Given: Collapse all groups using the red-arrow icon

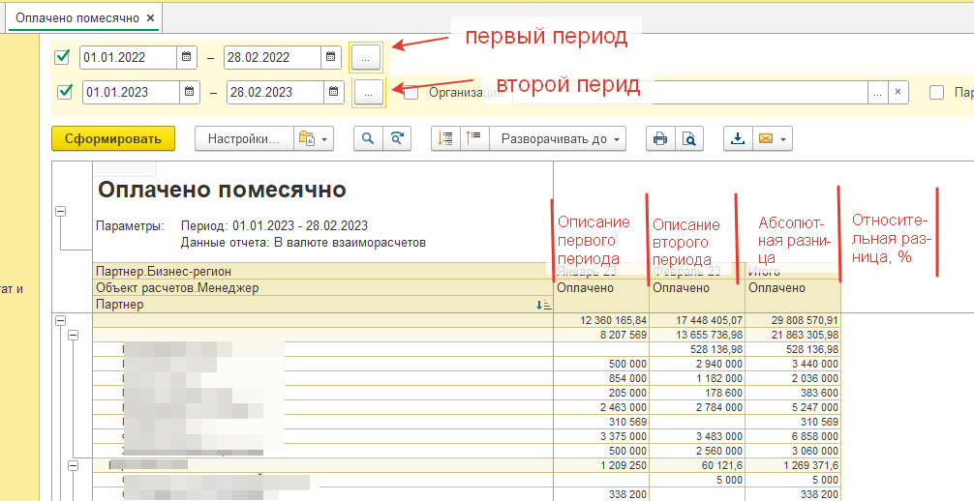Looking at the screenshot, I should [x=445, y=138].
